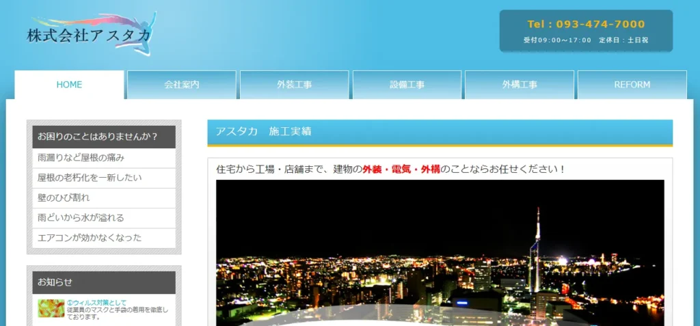This screenshot has height=326, width=700.
Task: Click the アスタカ 施工実績 heading bar
Action: pyautogui.click(x=440, y=131)
